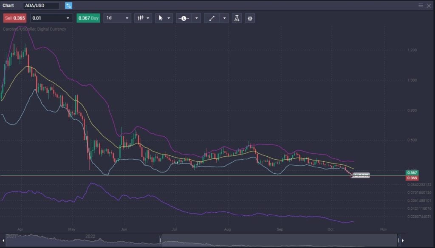Click the Sell 0.365 button
The height and width of the screenshot is (248, 435).
coord(15,18)
